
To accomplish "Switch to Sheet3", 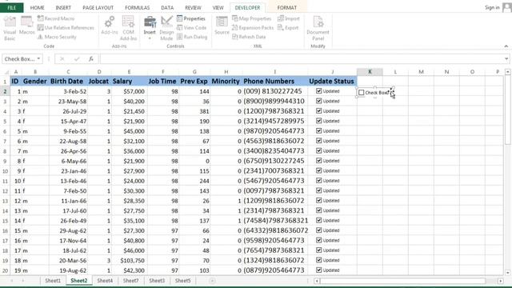I will 157,281.
